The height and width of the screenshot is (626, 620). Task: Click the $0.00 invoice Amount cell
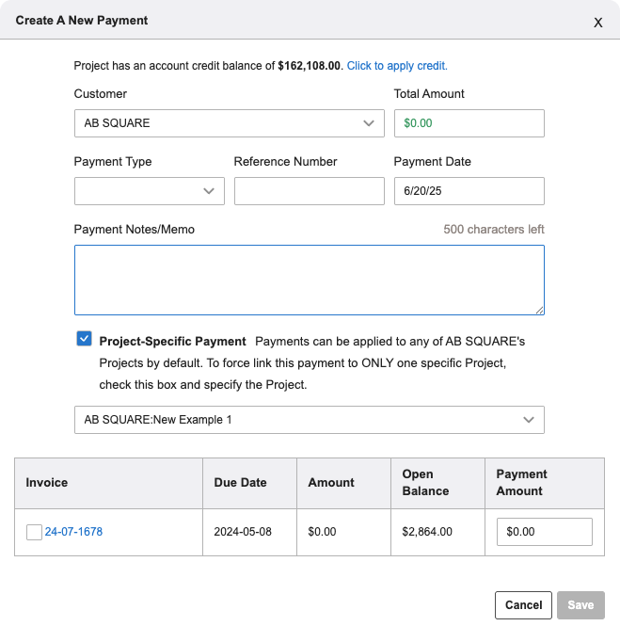(x=343, y=532)
